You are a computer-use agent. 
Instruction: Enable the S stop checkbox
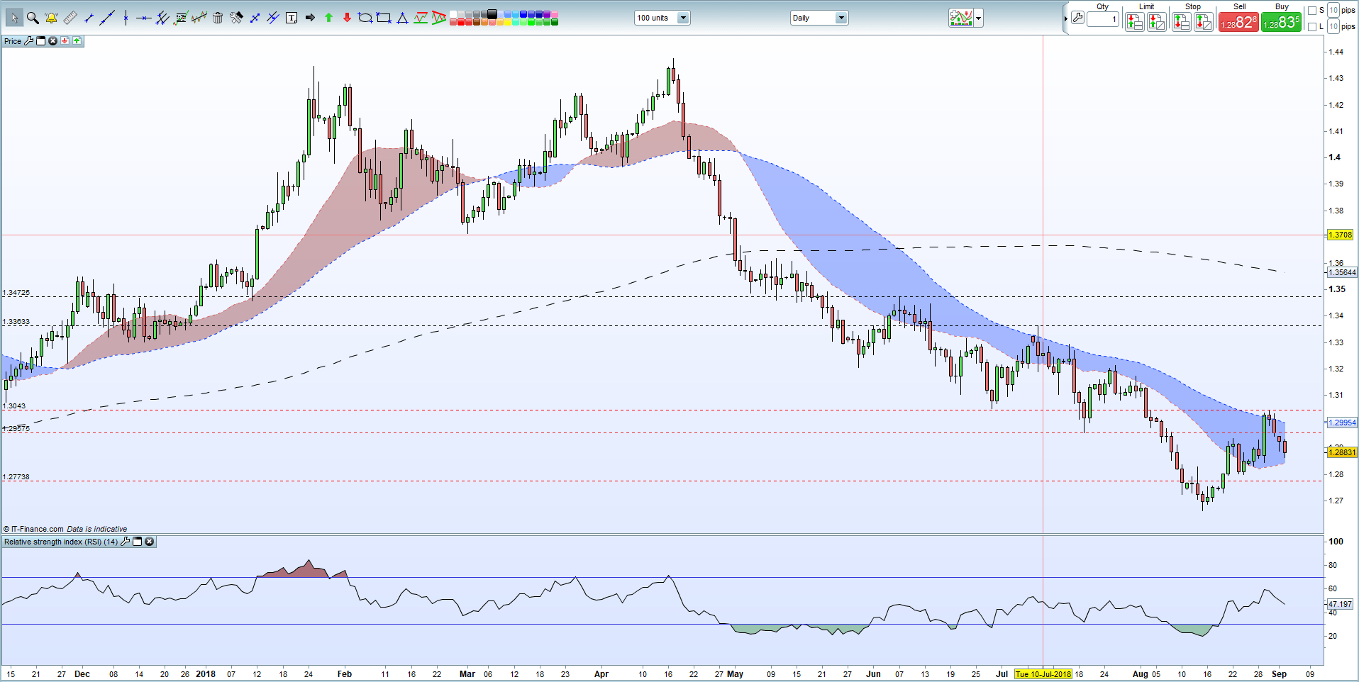tap(1312, 11)
